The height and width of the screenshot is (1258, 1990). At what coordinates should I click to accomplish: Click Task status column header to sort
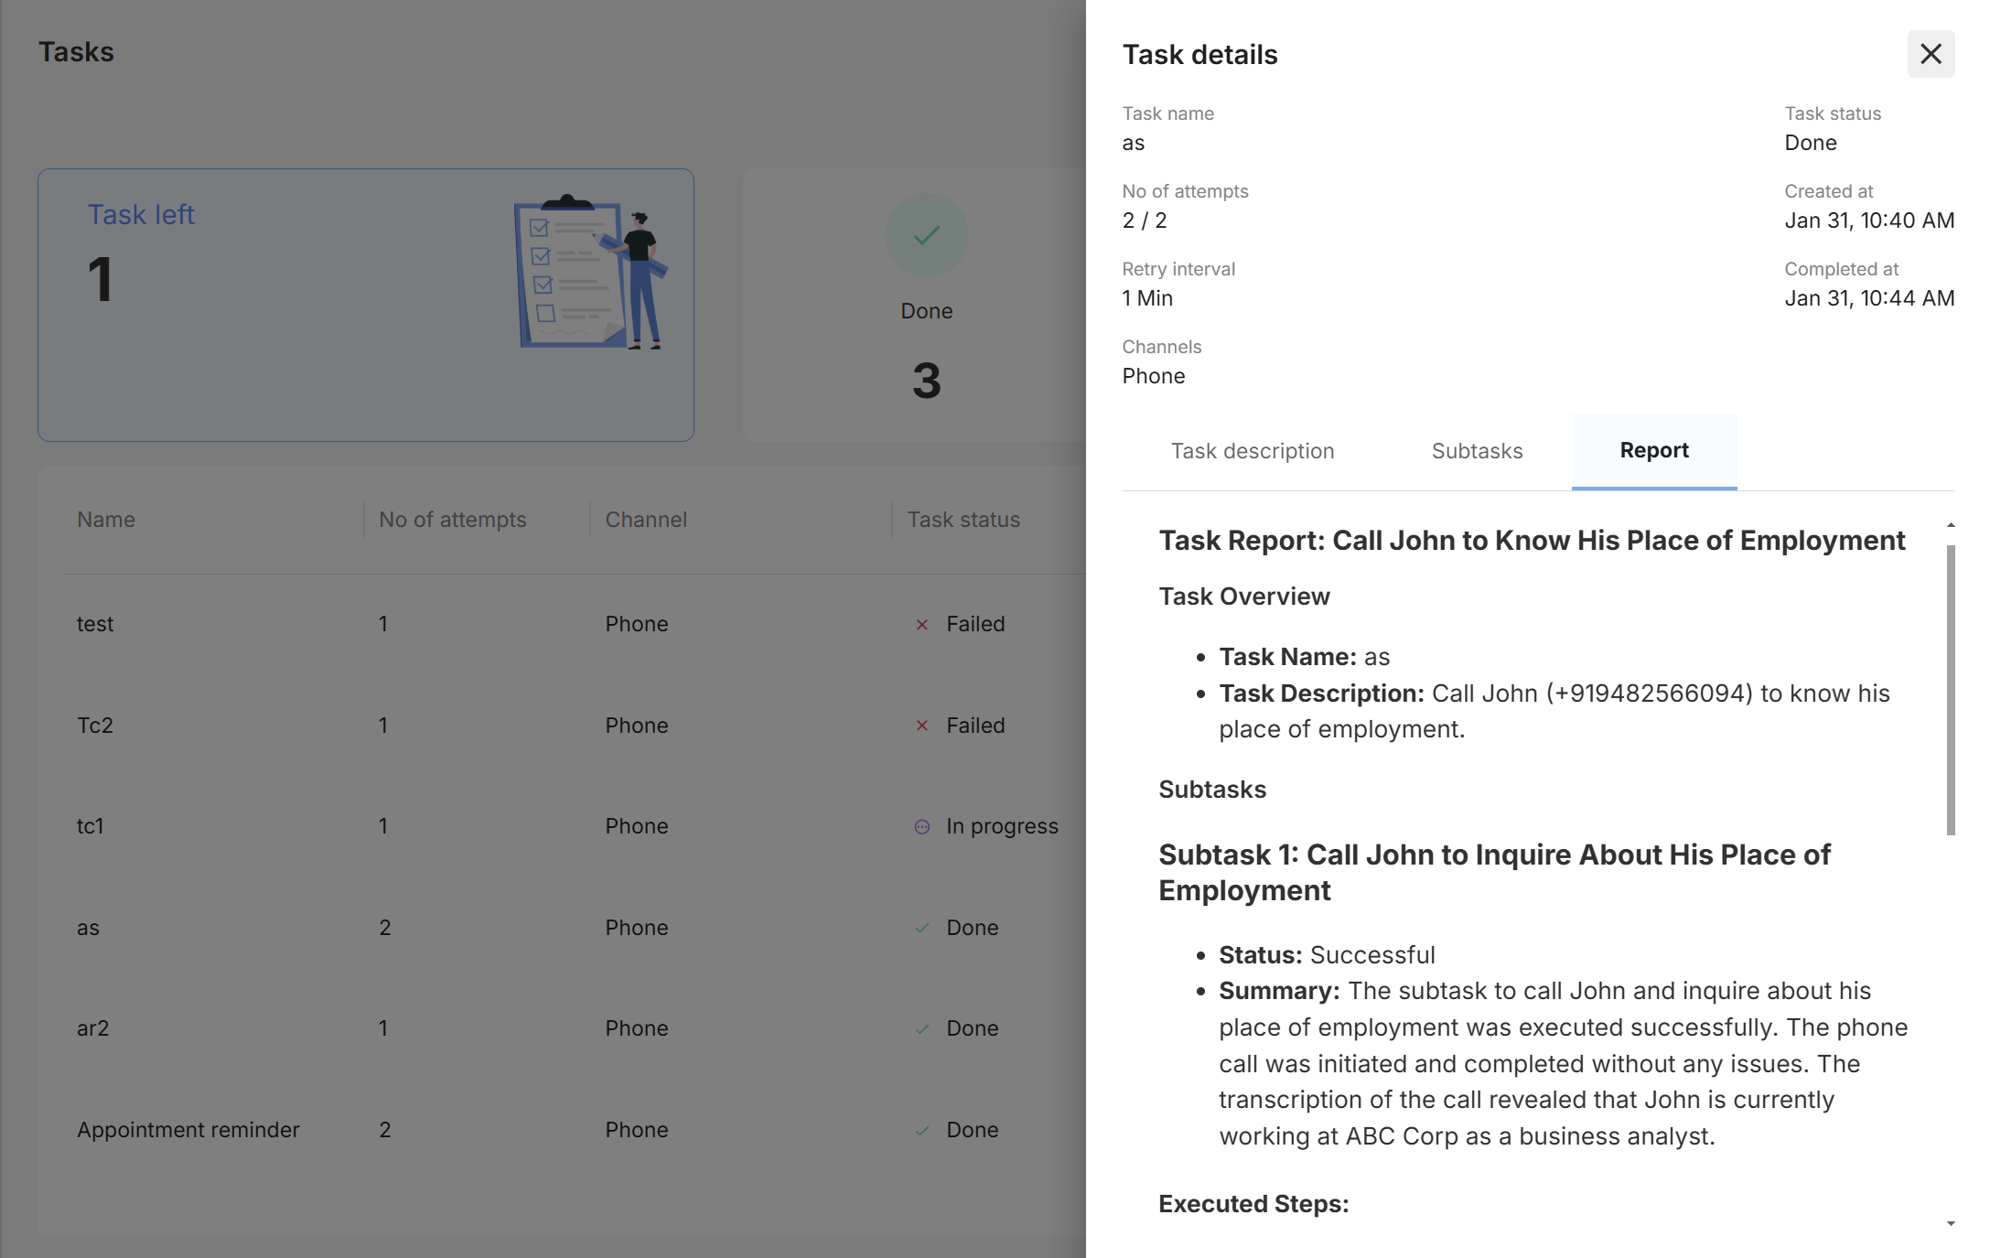click(963, 519)
